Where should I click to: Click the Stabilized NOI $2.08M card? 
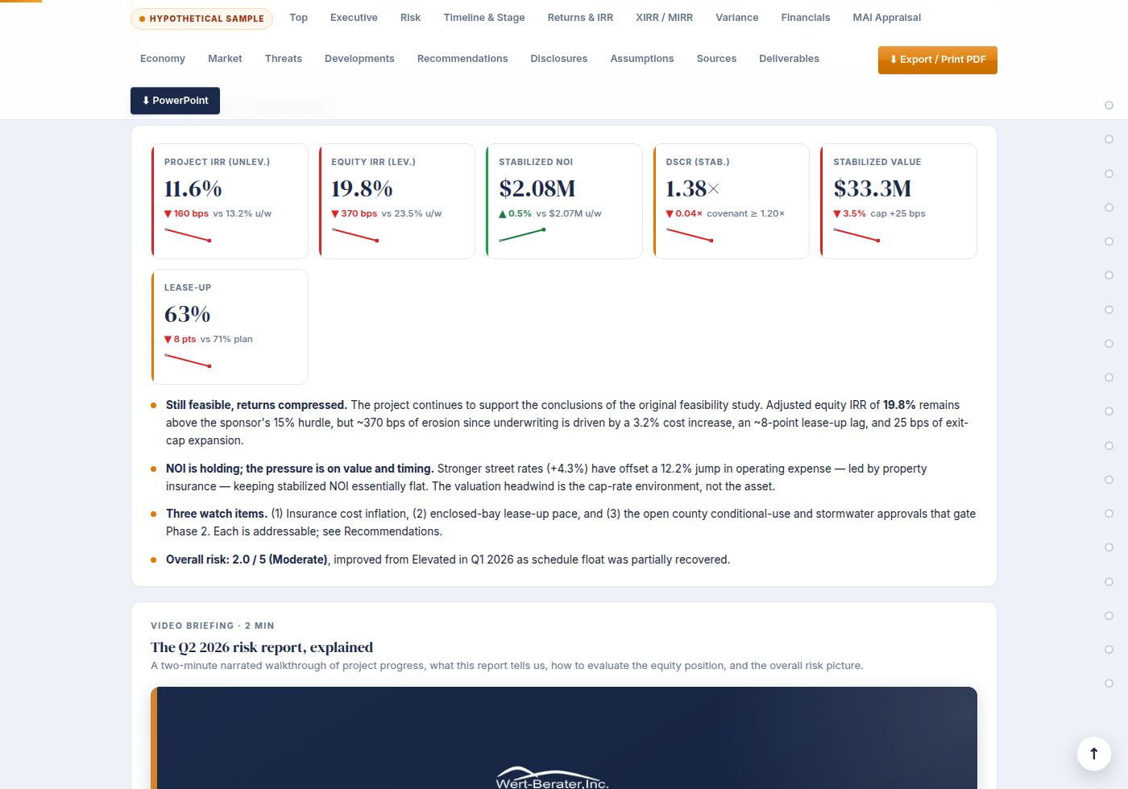pyautogui.click(x=564, y=201)
